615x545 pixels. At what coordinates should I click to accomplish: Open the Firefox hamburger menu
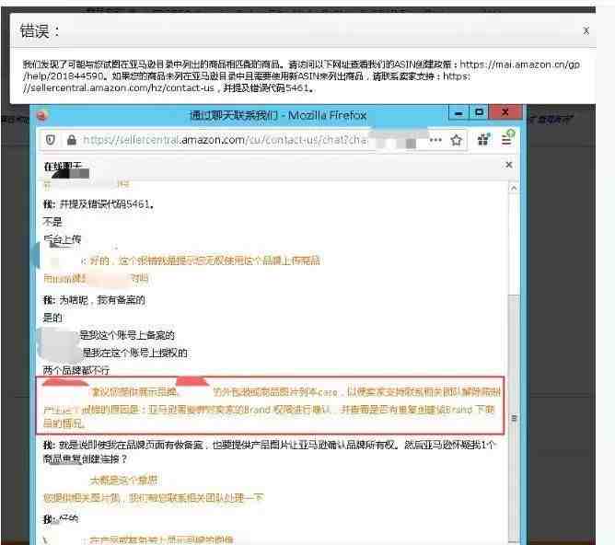pyautogui.click(x=506, y=140)
